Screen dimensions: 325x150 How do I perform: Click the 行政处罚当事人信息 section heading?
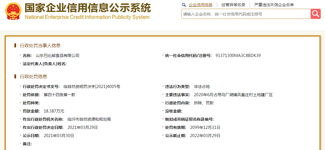pyautogui.click(x=40, y=45)
